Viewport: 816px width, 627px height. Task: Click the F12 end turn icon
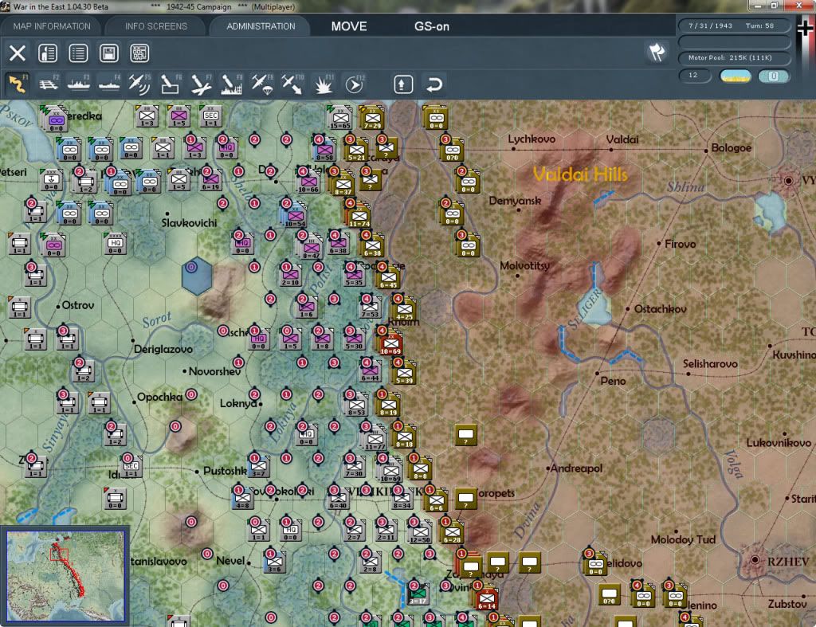(x=355, y=84)
